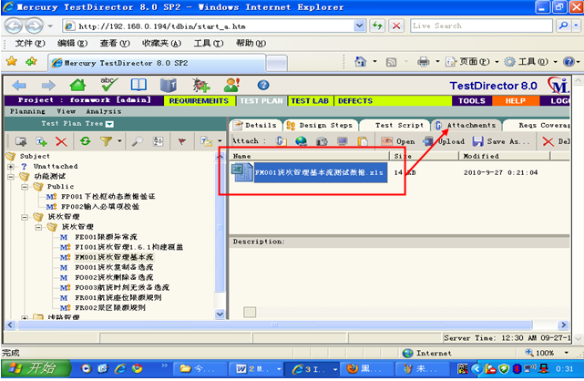
Task: Go to the green Home icon
Action: (77, 86)
